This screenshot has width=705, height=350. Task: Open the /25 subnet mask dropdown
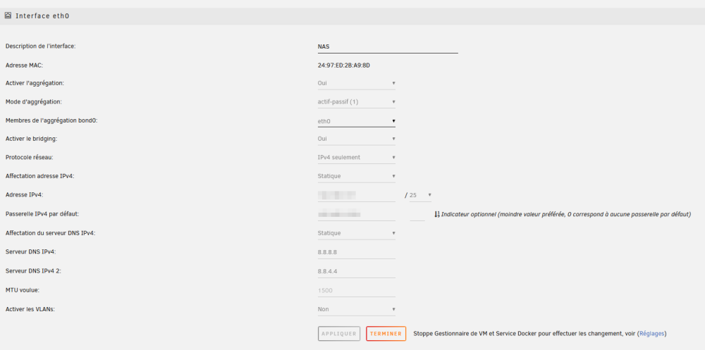pyautogui.click(x=420, y=195)
